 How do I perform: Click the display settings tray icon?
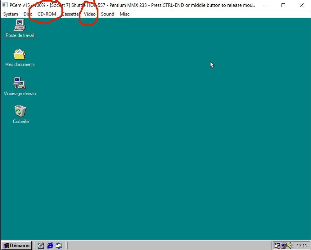tap(284, 246)
